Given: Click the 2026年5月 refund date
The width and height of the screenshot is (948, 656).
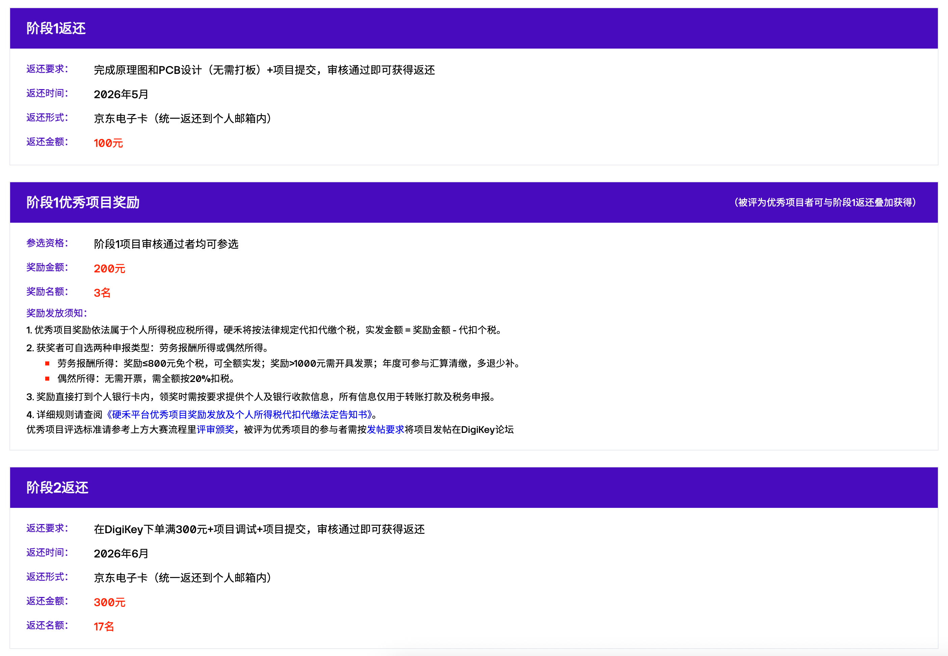Looking at the screenshot, I should (121, 94).
